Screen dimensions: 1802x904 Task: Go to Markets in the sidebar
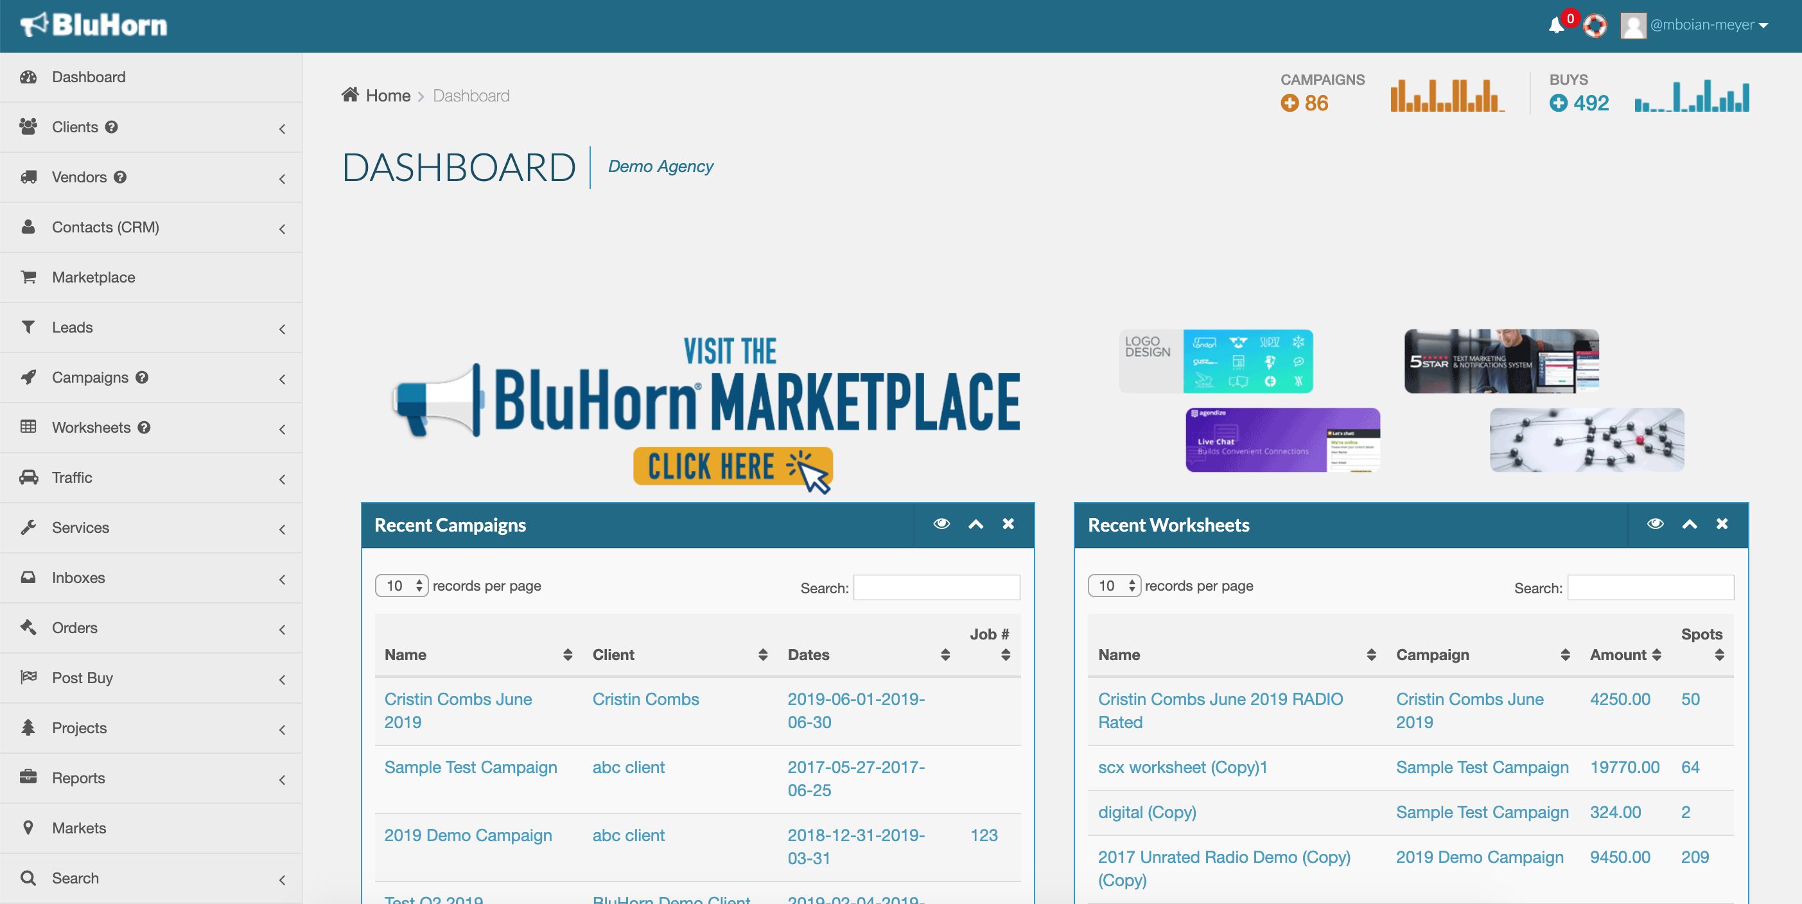coord(79,828)
